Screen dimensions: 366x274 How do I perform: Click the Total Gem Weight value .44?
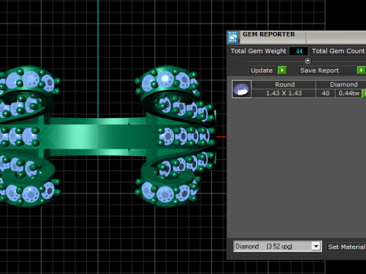298,51
